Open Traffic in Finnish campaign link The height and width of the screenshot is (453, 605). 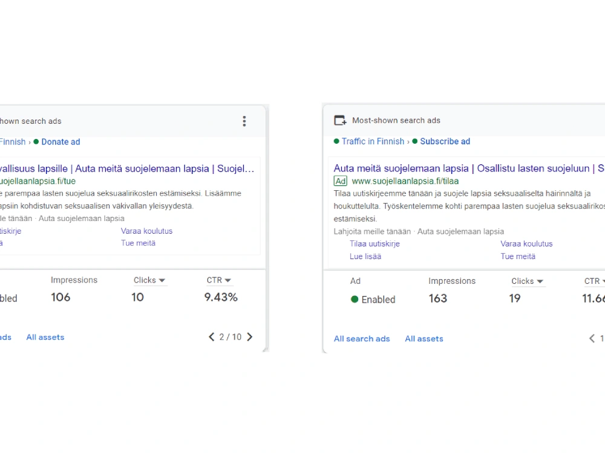[x=373, y=141]
